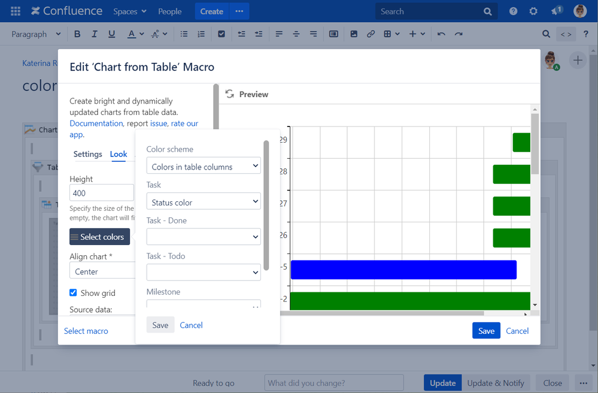Toggle italic formatting
Screen dimensions: 598x393
tap(94, 34)
